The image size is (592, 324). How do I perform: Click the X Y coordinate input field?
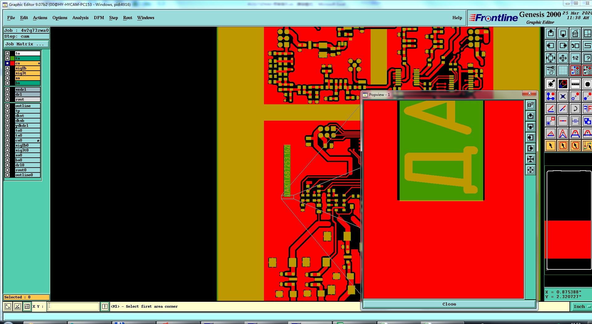(73, 306)
